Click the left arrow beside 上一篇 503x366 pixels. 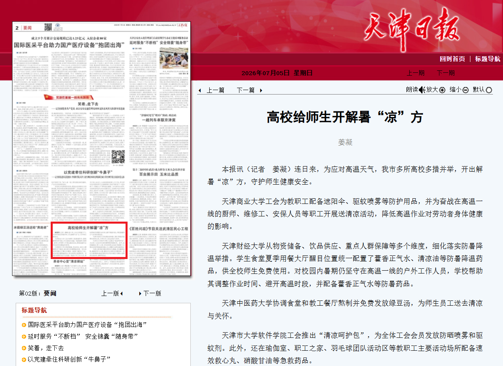pos(200,90)
